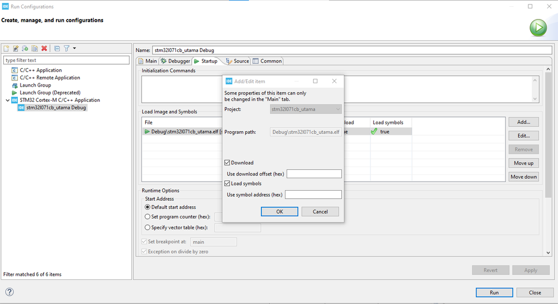Select Specify vector table radio button
558x304 pixels.
[147, 227]
